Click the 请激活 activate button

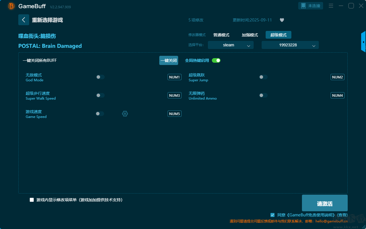click(325, 204)
